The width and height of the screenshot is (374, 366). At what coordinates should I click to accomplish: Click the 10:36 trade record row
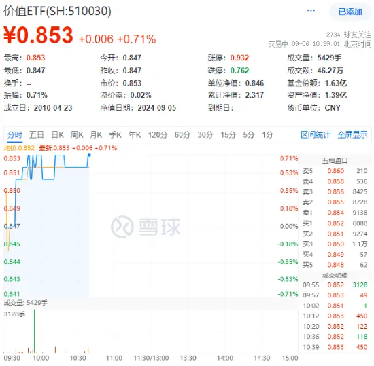(x=335, y=337)
